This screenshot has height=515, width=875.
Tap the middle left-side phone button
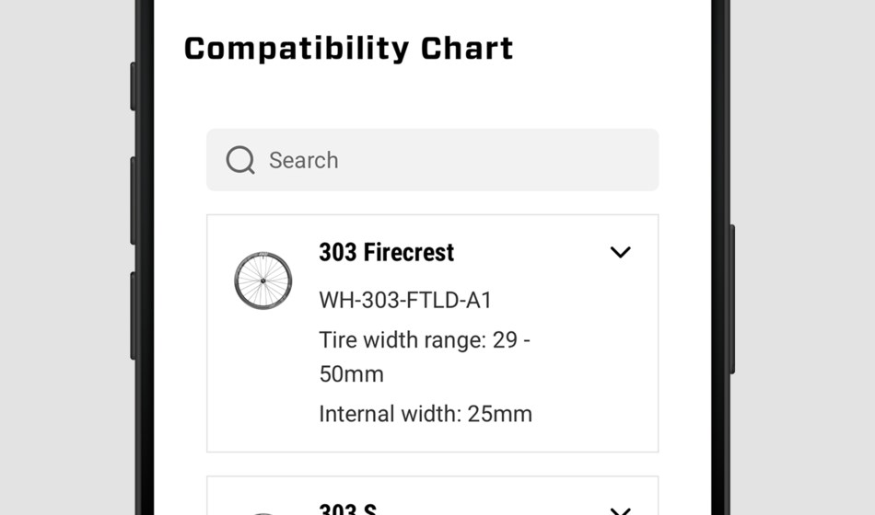click(133, 200)
